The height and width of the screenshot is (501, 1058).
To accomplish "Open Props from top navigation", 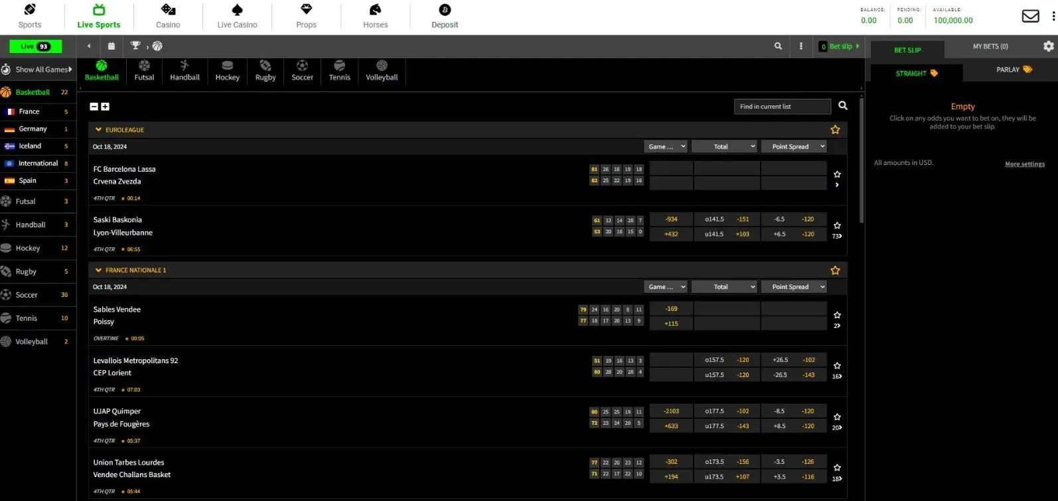I will [306, 17].
